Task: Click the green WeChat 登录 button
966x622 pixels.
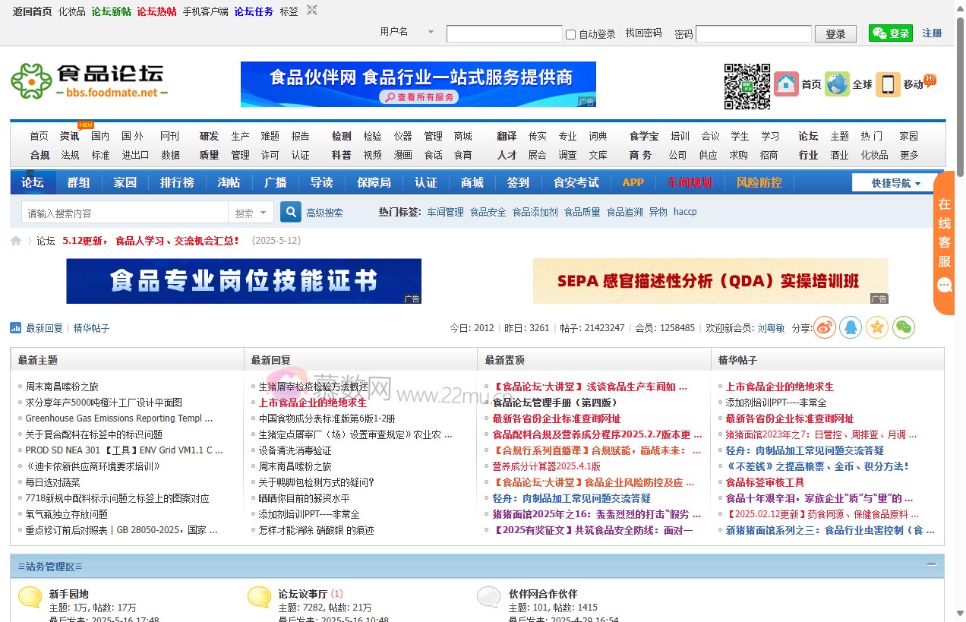Action: pos(890,33)
